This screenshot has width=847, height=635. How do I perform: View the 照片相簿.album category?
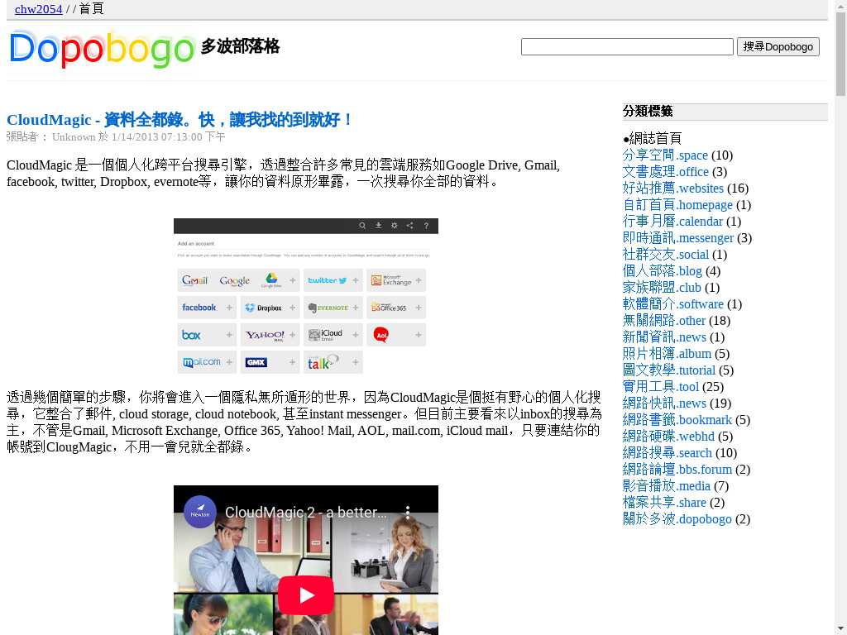pyautogui.click(x=667, y=354)
